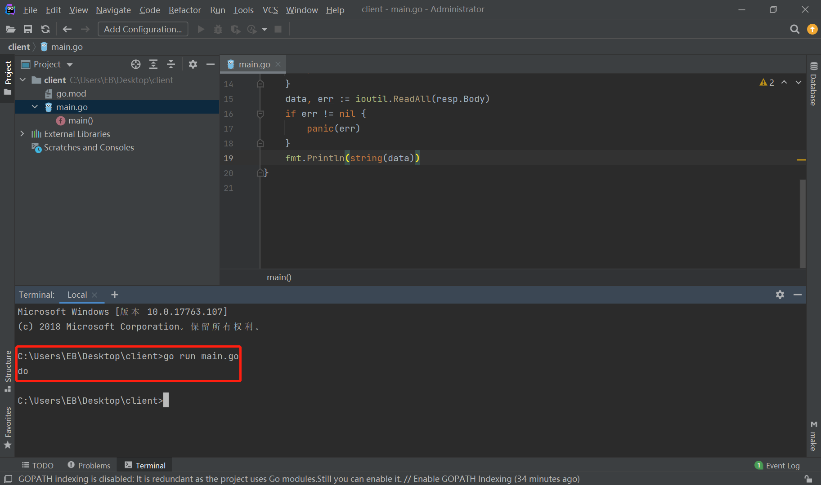Select main() function in project tree
Image resolution: width=821 pixels, height=485 pixels.
(x=81, y=120)
